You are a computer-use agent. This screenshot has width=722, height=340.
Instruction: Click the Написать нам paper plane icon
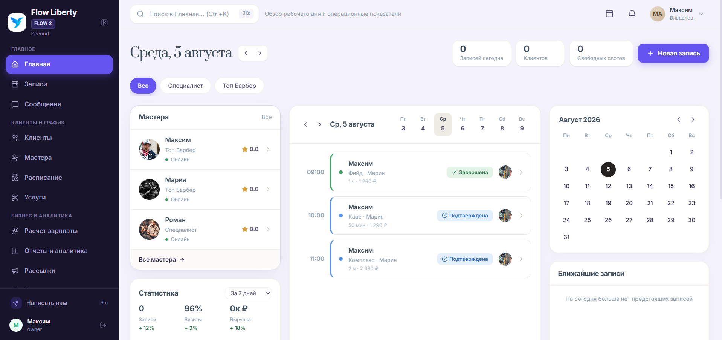coord(16,303)
